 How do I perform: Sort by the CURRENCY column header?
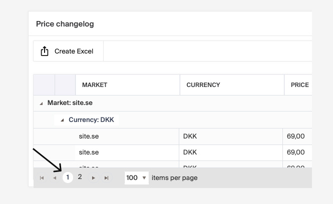(x=203, y=85)
